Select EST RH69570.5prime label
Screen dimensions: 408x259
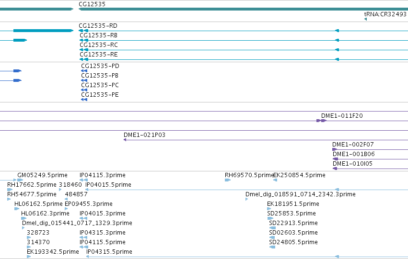pos(249,175)
